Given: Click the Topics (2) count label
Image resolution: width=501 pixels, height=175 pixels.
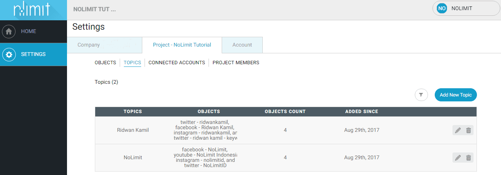Looking at the screenshot, I should point(107,82).
